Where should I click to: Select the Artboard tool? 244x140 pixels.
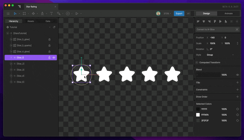pos(24,13)
